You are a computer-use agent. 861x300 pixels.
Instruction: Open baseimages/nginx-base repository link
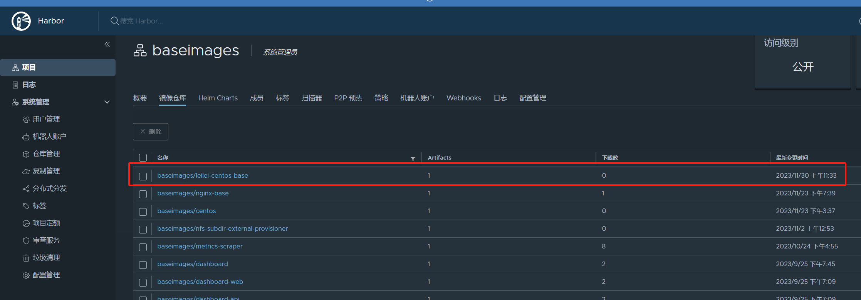pyautogui.click(x=193, y=193)
